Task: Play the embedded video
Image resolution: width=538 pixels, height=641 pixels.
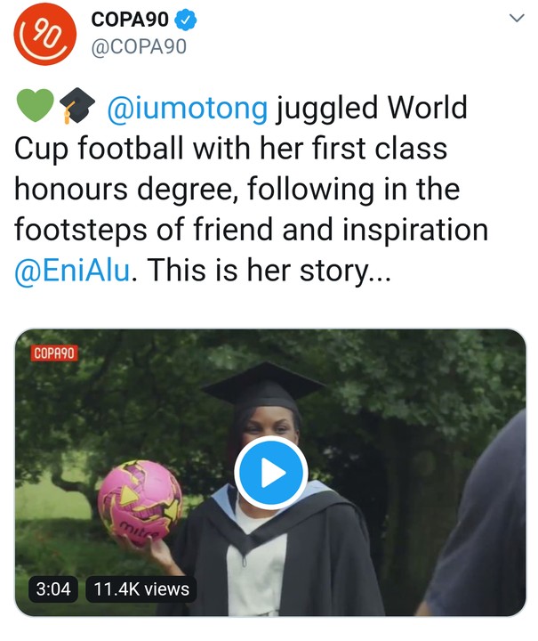Action: click(270, 473)
